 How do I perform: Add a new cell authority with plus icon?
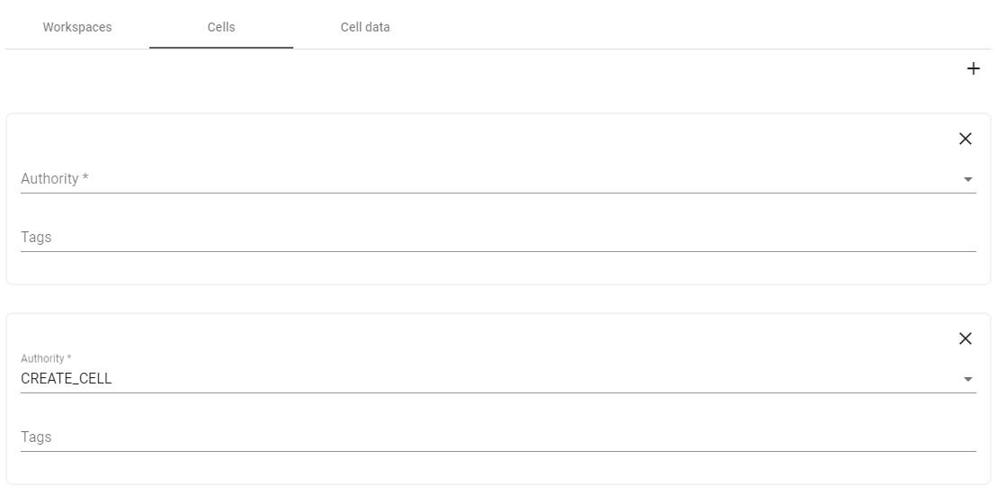click(973, 69)
